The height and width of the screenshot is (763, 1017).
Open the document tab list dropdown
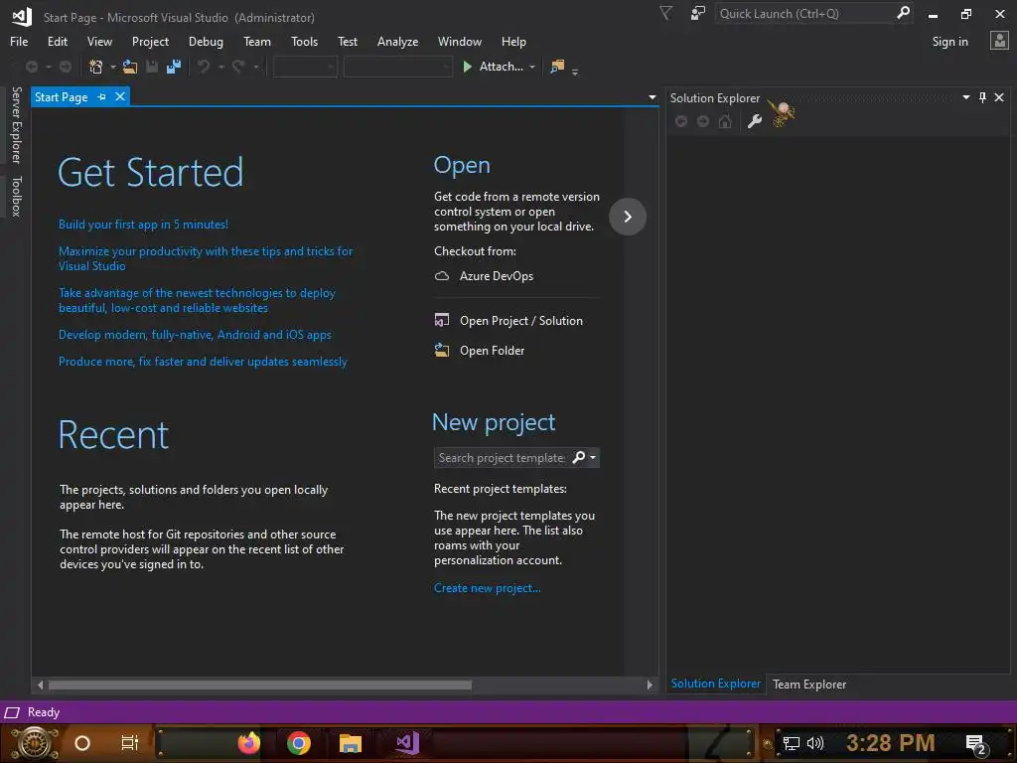click(652, 97)
